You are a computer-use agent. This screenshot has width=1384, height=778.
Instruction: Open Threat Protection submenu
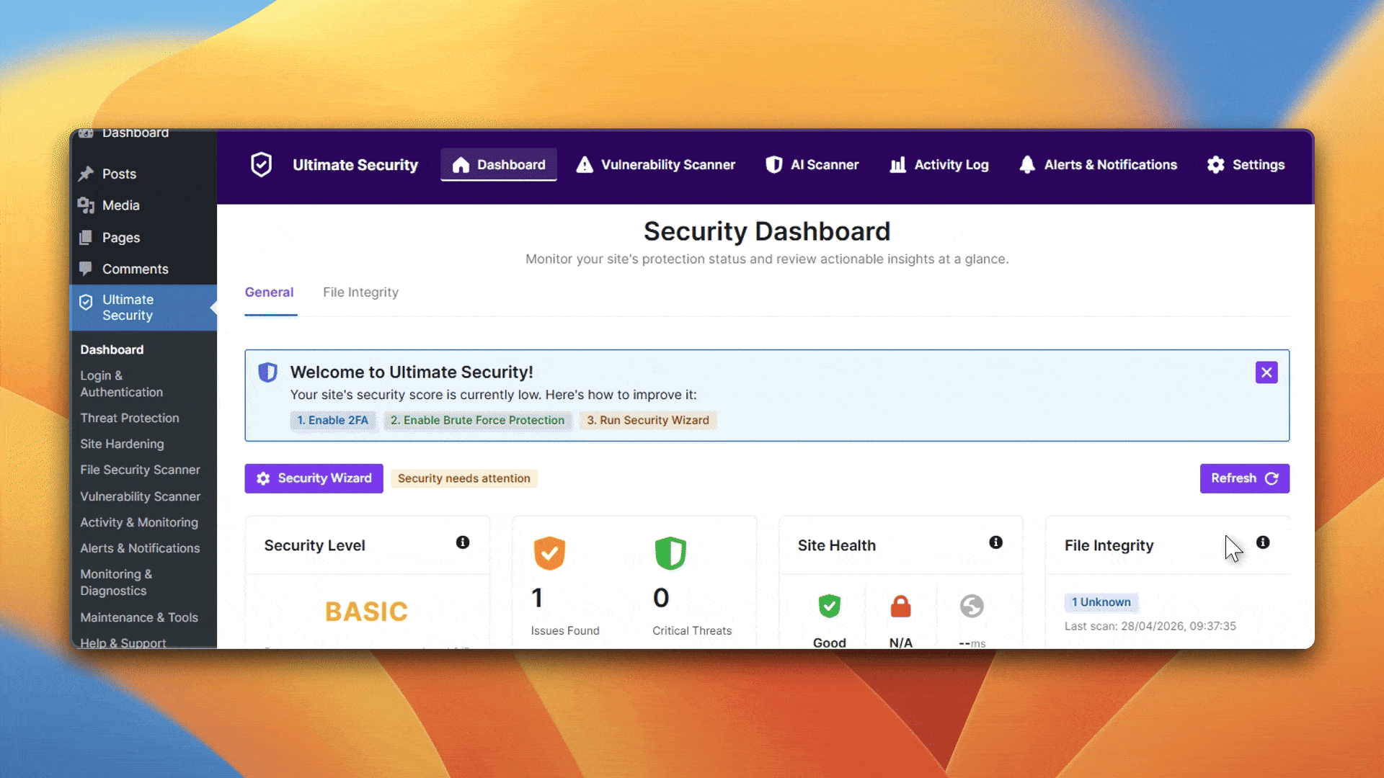[130, 418]
